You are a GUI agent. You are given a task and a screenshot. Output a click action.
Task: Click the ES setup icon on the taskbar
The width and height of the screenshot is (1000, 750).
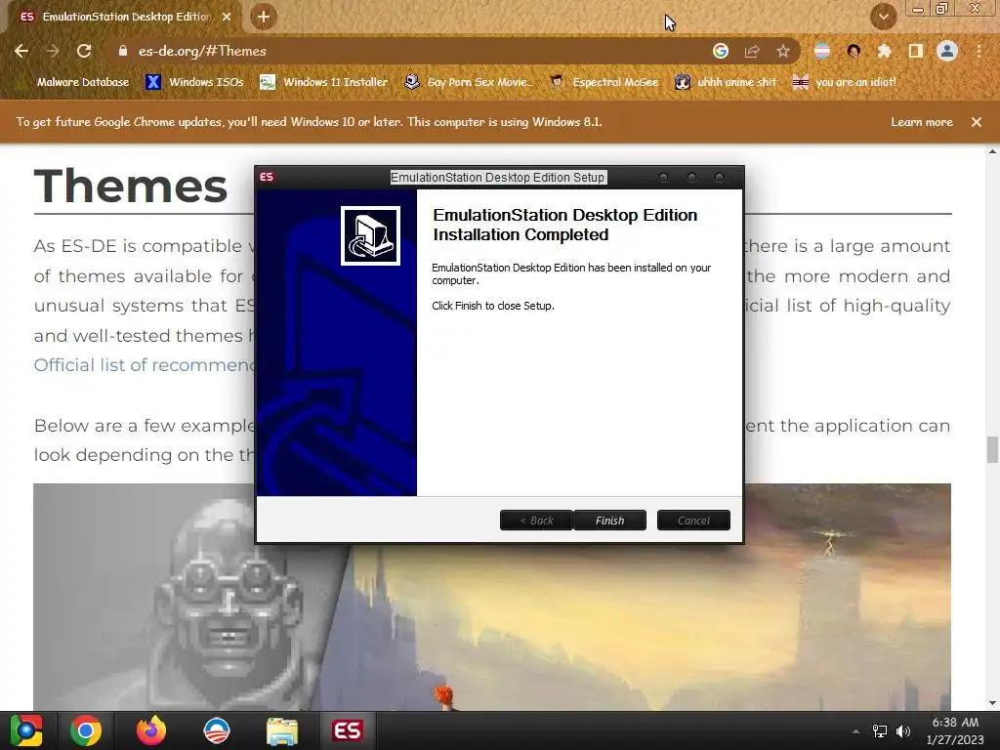347,730
